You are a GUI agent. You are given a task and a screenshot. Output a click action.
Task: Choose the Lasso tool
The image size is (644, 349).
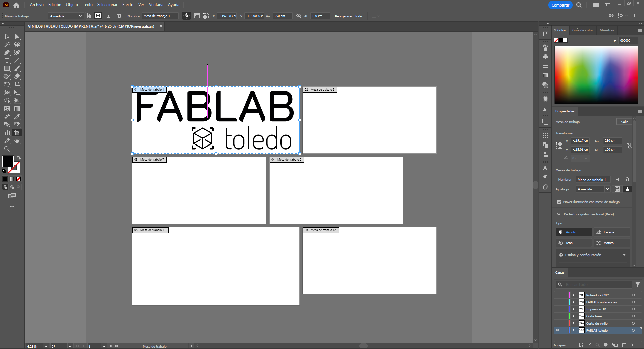pos(17,44)
